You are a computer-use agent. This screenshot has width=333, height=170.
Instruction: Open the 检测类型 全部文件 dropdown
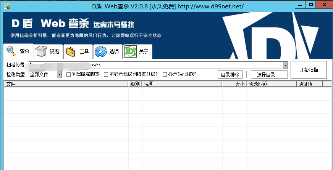point(59,75)
